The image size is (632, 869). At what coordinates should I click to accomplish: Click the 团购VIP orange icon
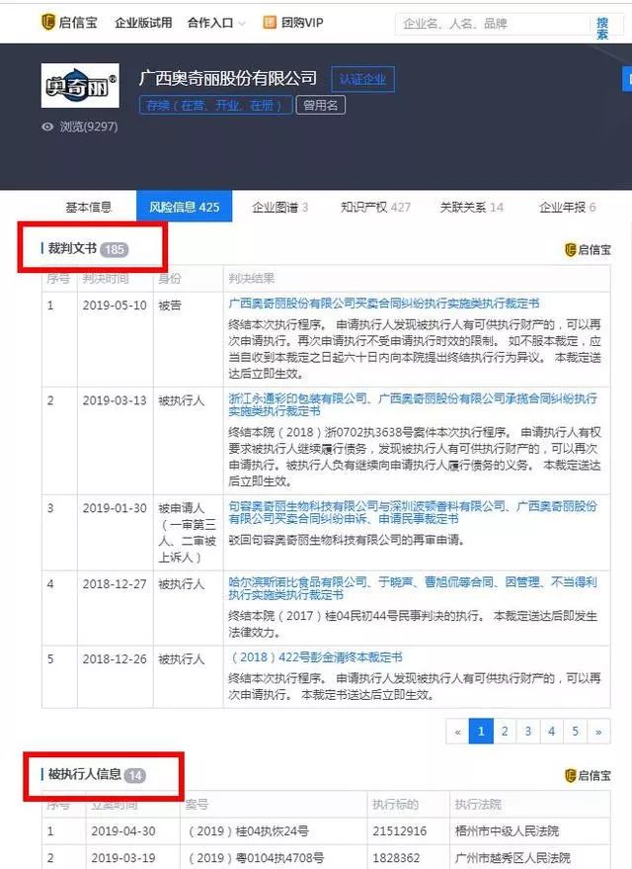[270, 22]
